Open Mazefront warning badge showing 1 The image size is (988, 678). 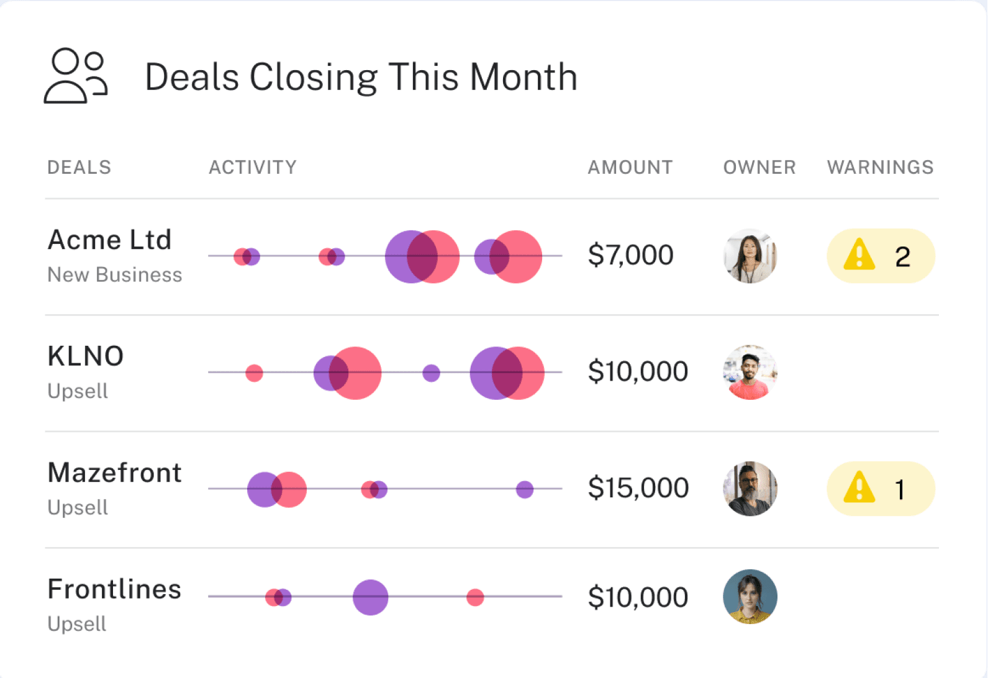click(881, 489)
